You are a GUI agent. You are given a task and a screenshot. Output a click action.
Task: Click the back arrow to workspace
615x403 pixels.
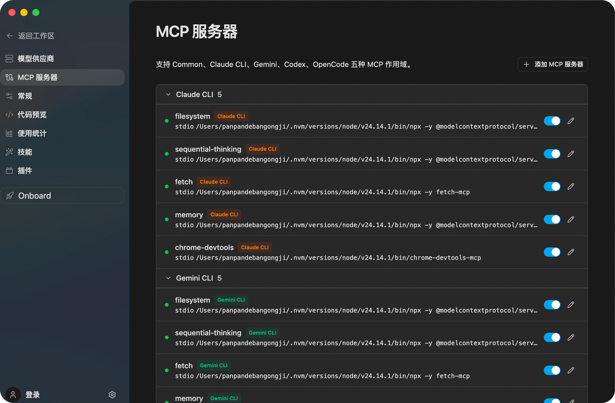pyautogui.click(x=10, y=36)
